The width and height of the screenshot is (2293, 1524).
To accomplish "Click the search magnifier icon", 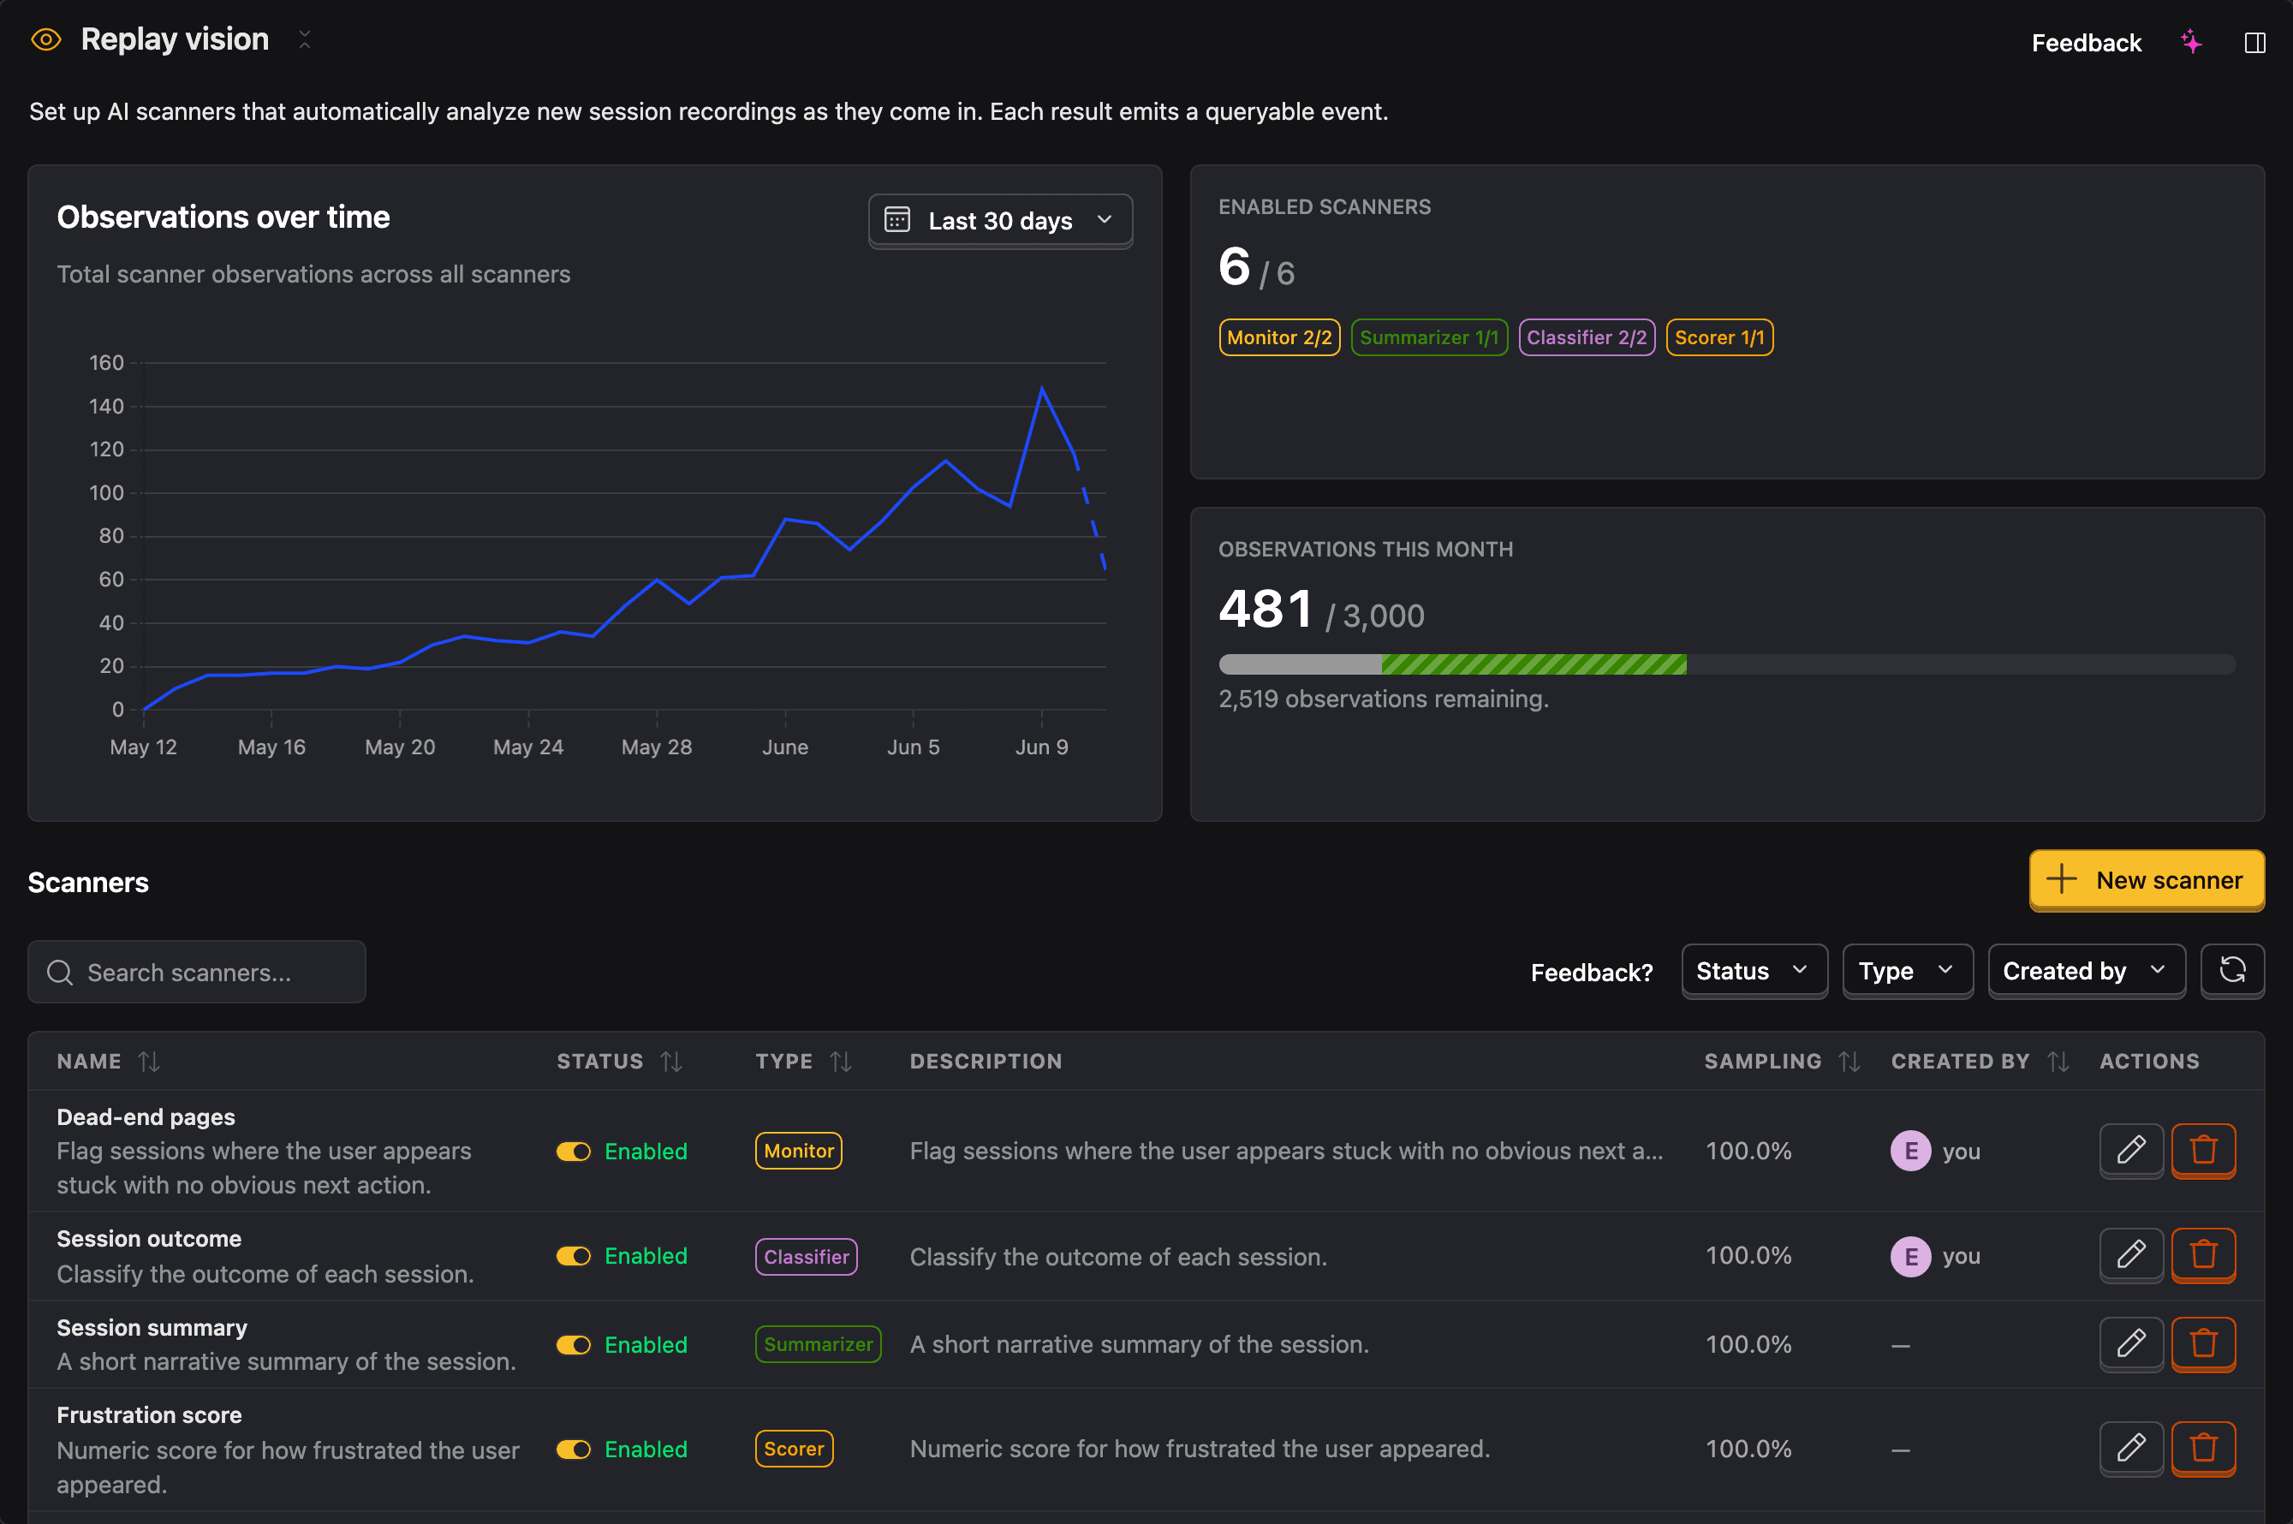I will coord(60,972).
